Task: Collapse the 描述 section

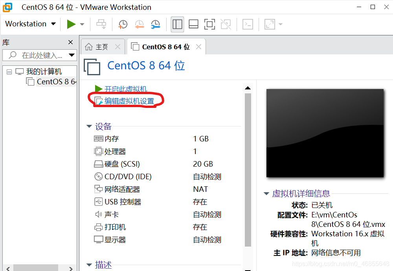Action: pyautogui.click(x=89, y=265)
